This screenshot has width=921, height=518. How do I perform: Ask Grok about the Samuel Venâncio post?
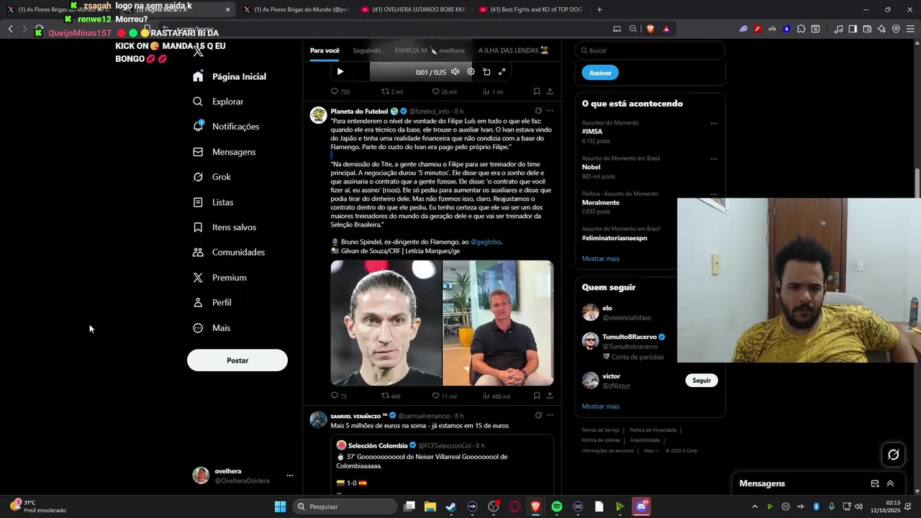[x=537, y=415]
